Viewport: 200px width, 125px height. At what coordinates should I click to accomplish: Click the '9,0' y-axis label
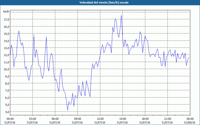[x=7, y=76]
